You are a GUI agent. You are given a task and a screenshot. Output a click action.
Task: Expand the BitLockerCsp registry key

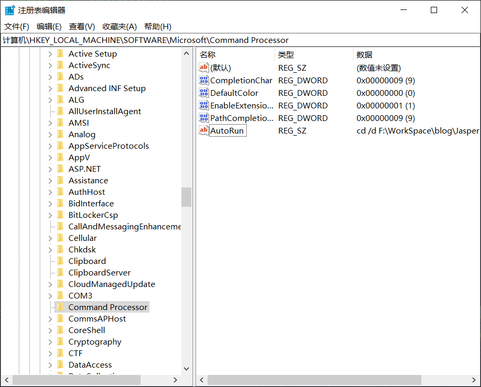point(50,215)
